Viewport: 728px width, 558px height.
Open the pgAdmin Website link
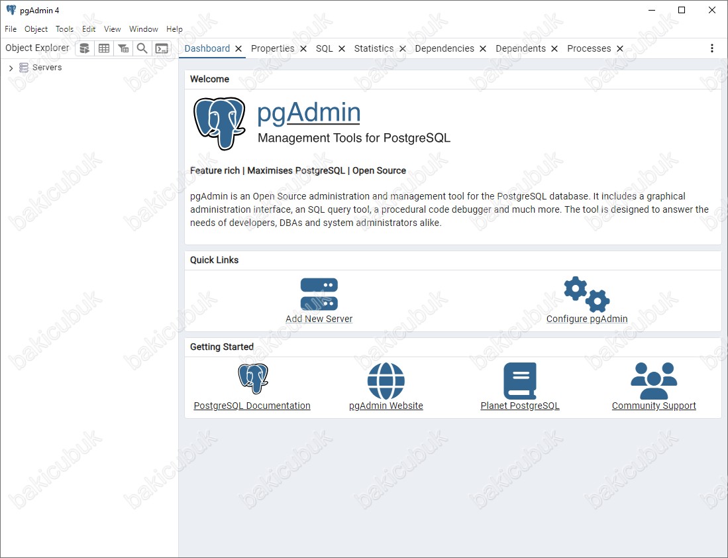click(386, 406)
